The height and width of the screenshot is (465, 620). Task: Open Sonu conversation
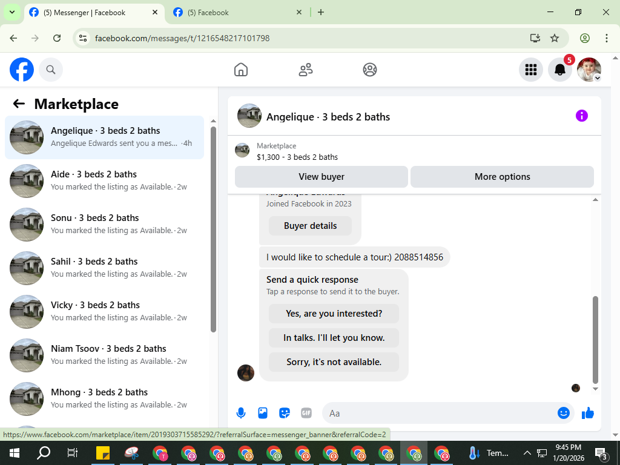(104, 224)
